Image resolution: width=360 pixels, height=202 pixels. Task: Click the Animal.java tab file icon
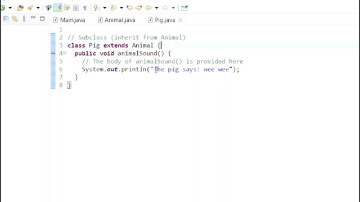[x=100, y=20]
